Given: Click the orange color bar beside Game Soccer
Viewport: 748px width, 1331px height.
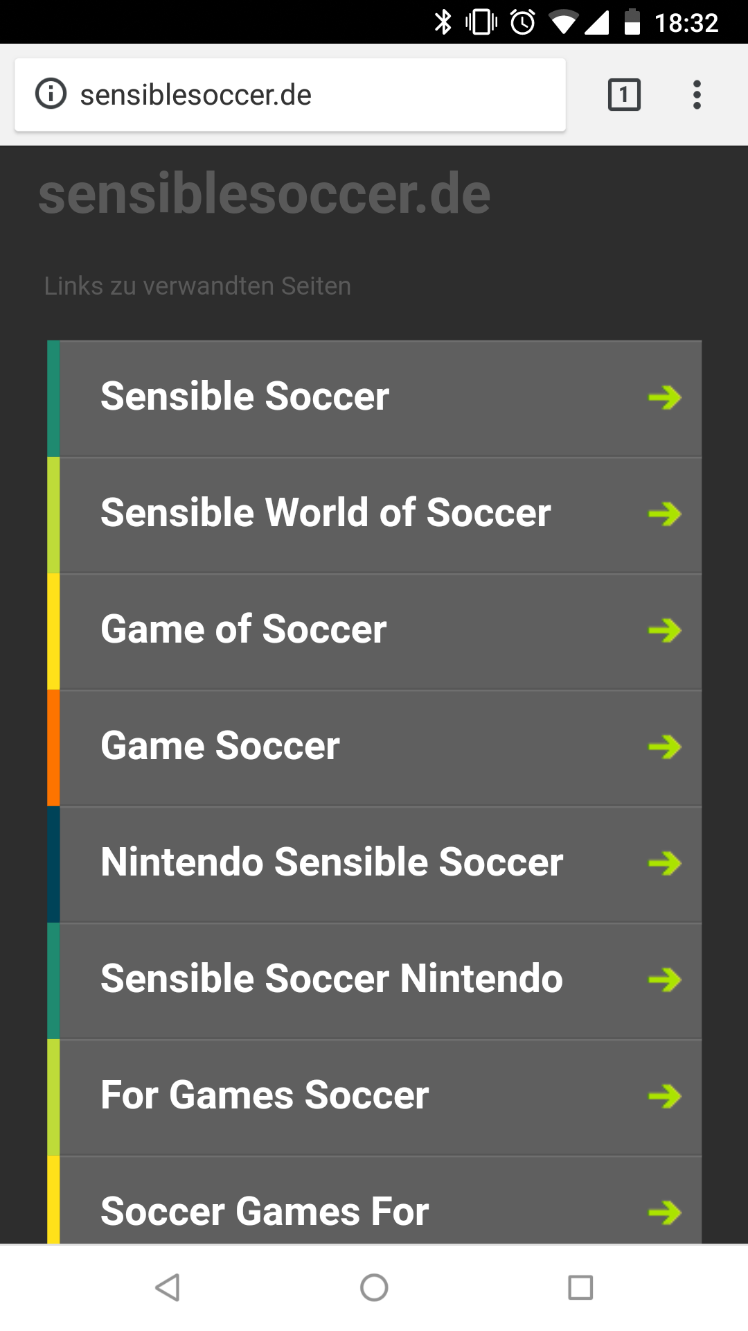Looking at the screenshot, I should tap(53, 747).
